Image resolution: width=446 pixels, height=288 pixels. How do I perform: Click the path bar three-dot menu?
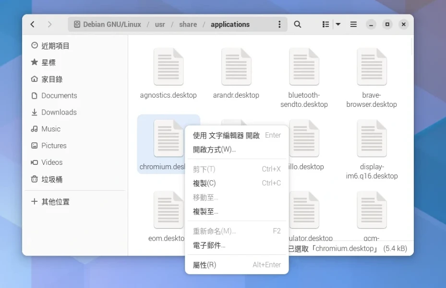pos(279,24)
